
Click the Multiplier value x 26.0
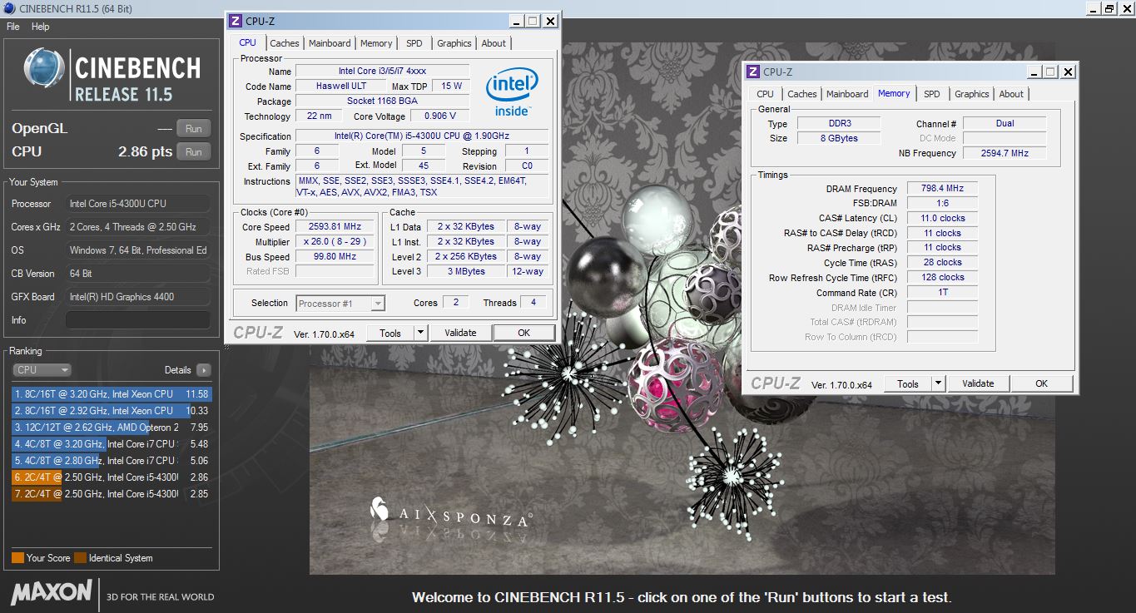[x=336, y=242]
